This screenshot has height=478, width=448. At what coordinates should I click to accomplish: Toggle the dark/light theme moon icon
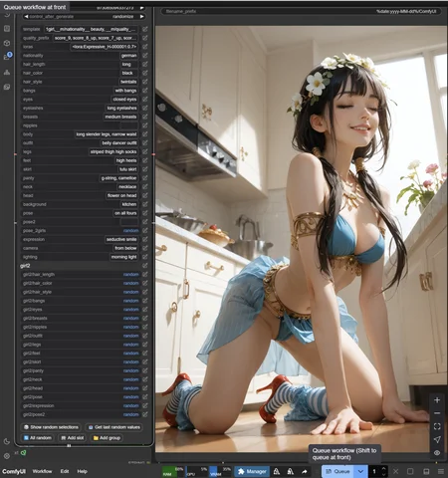[x=7, y=441]
